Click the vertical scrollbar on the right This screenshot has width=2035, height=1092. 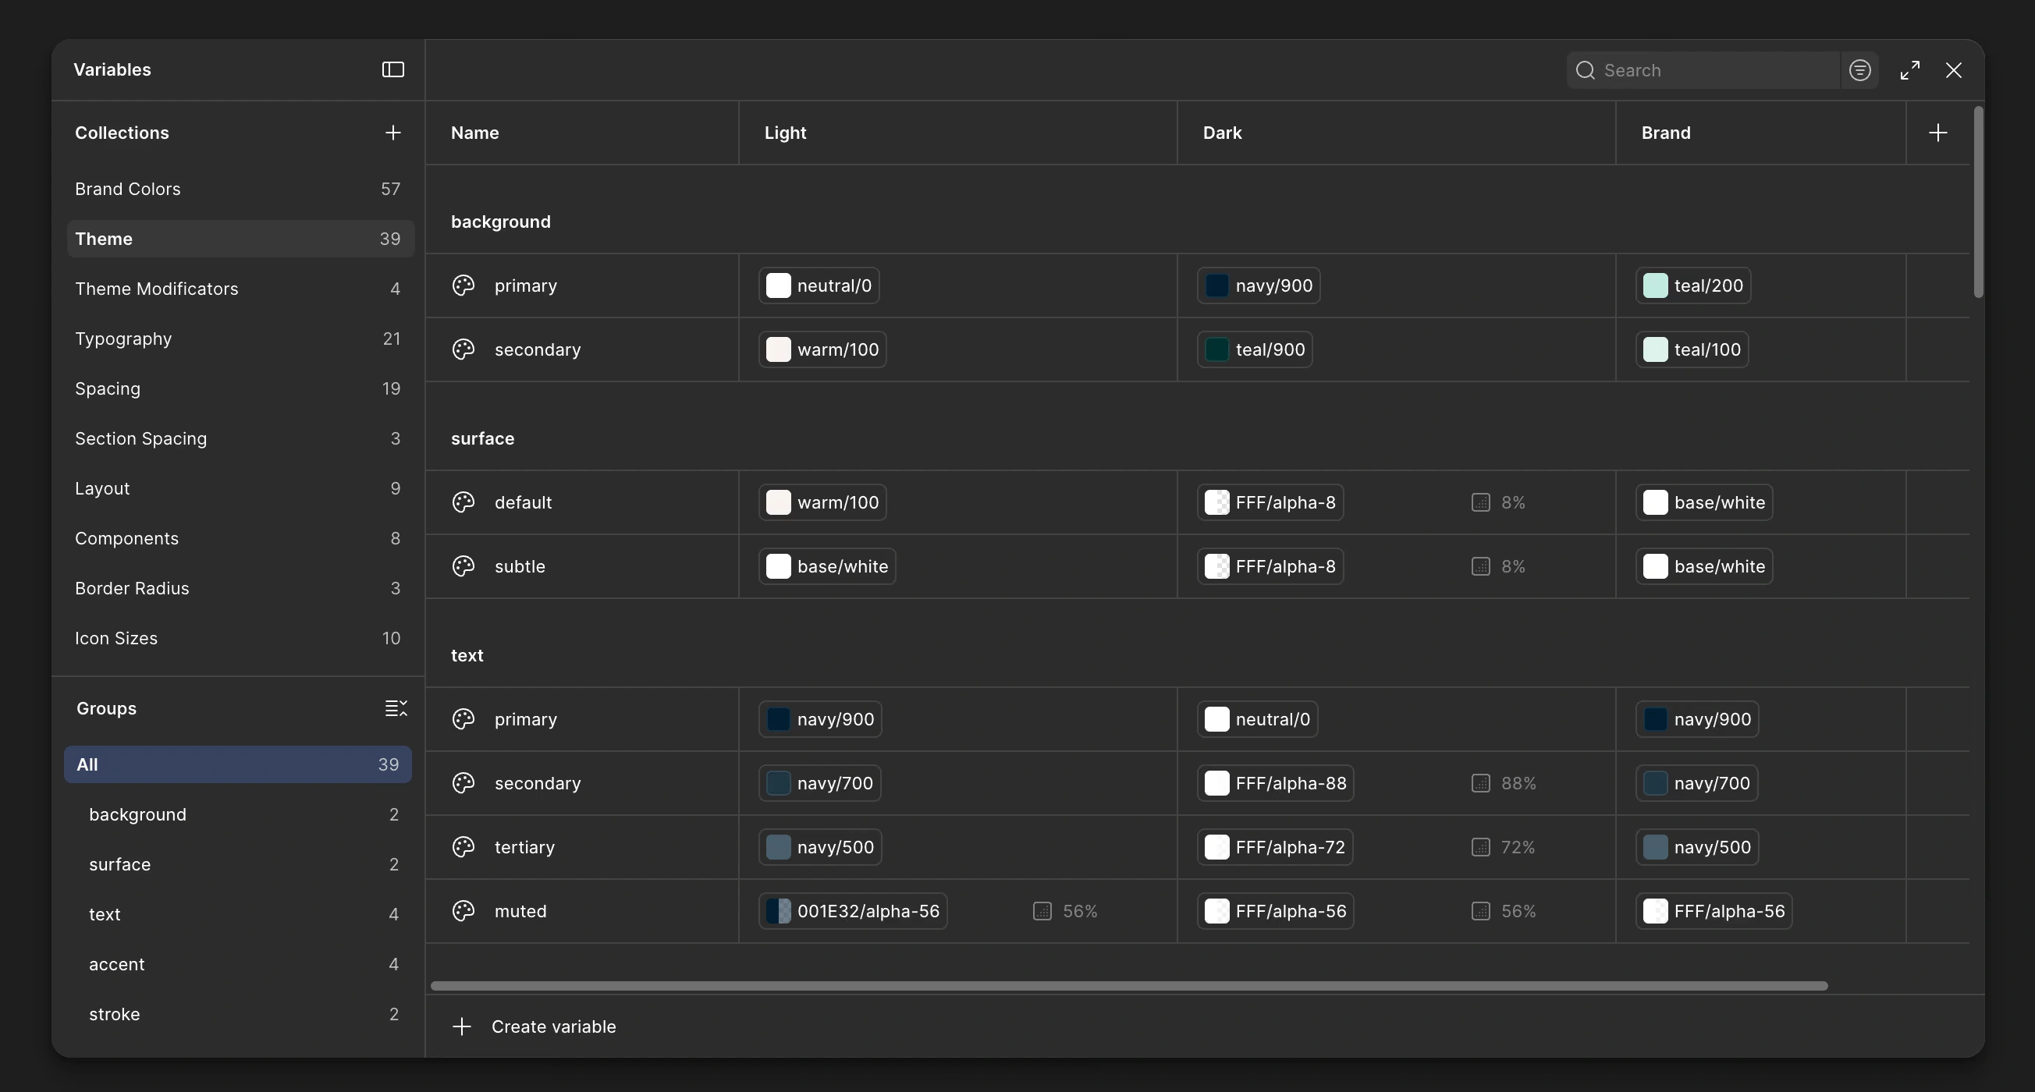1978,202
